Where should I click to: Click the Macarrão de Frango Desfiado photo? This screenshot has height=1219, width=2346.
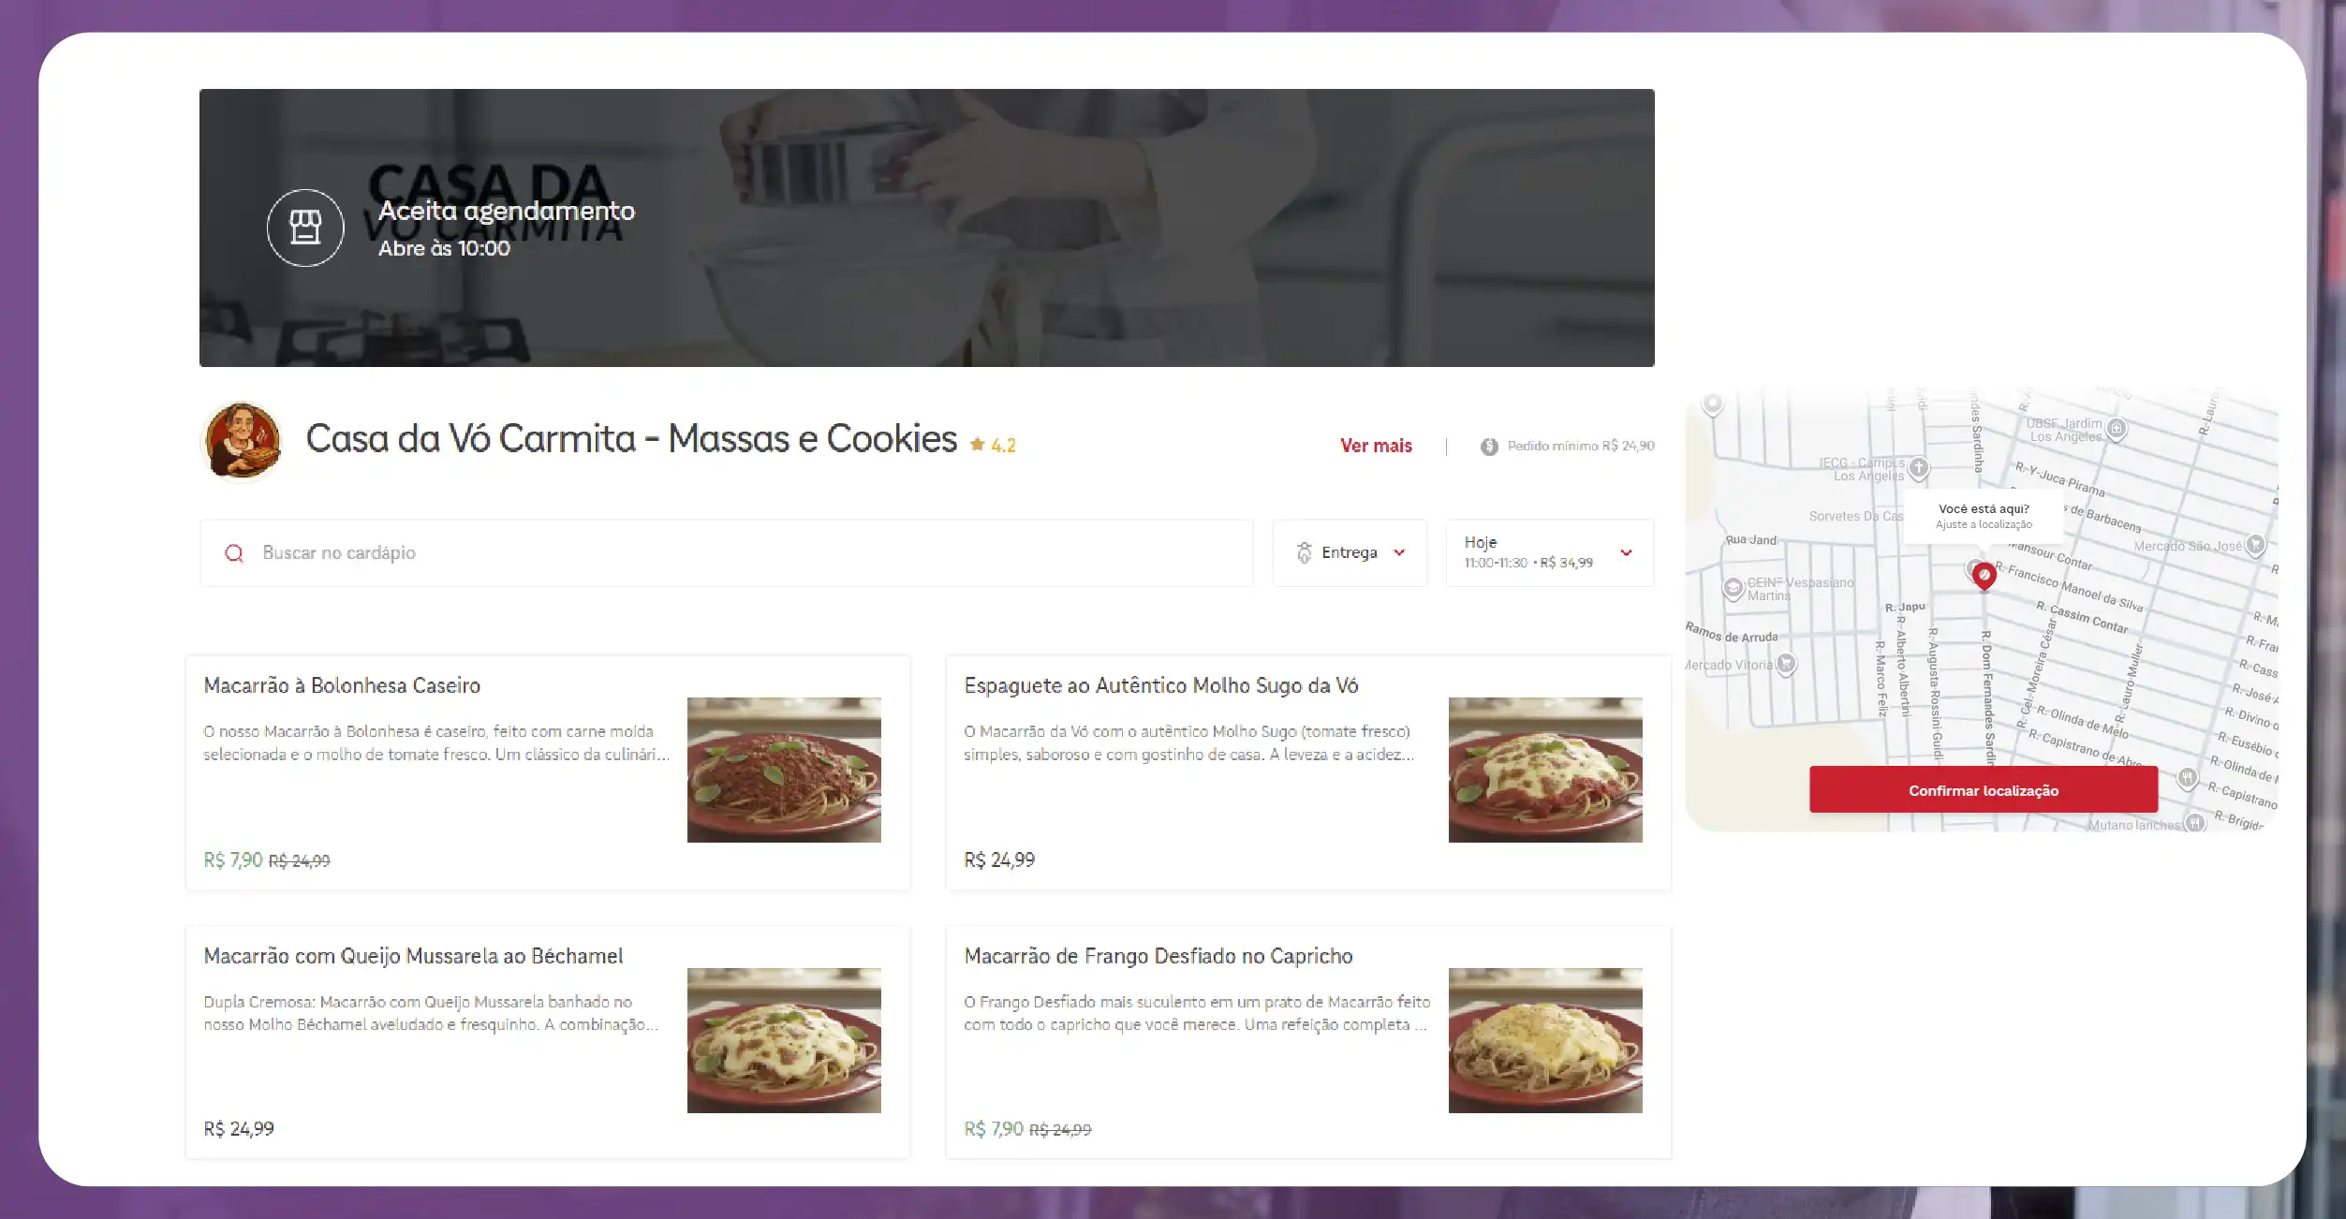pos(1544,1040)
